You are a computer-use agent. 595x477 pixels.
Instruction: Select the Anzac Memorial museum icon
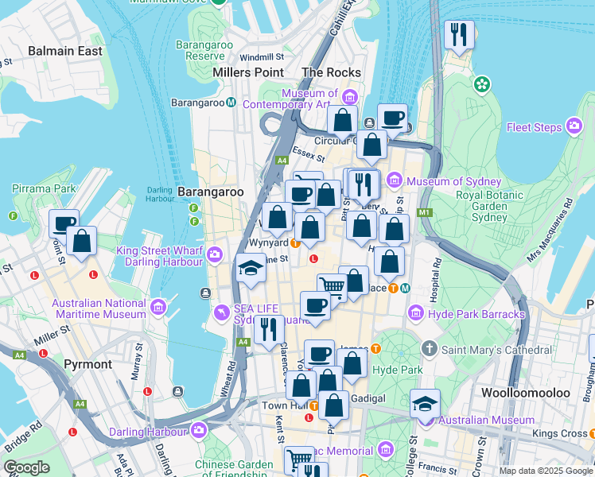386,450
